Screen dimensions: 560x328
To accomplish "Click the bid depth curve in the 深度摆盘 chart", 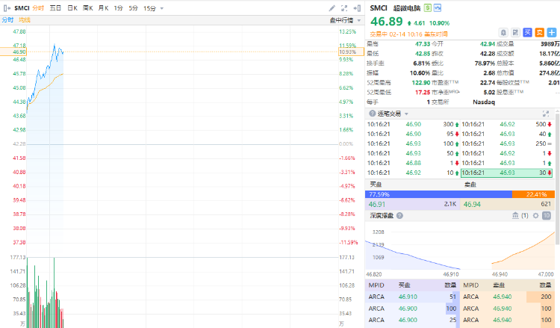I will [x=412, y=256].
